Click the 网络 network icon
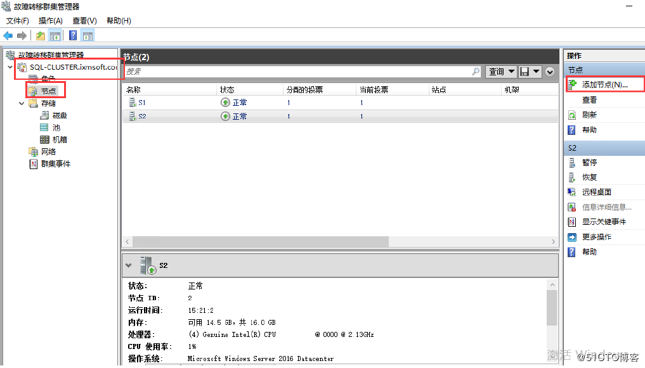The width and height of the screenshot is (645, 368). pyautogui.click(x=33, y=152)
